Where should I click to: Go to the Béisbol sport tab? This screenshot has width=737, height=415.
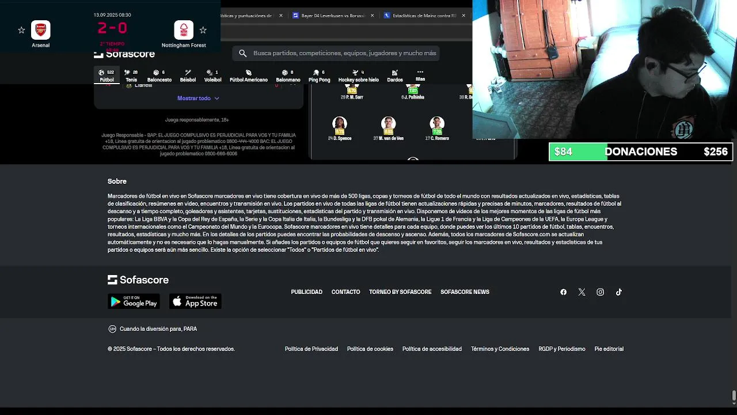tap(188, 76)
